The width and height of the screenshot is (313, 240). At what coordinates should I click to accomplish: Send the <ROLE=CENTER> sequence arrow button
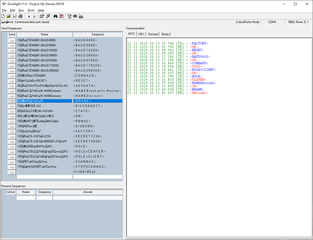coord(12,152)
